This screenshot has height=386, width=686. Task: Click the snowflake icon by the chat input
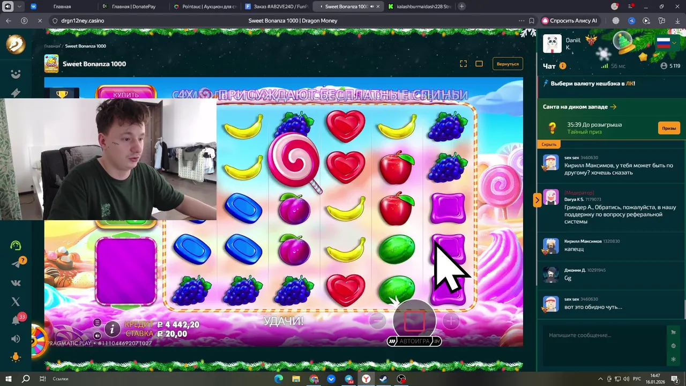674,359
